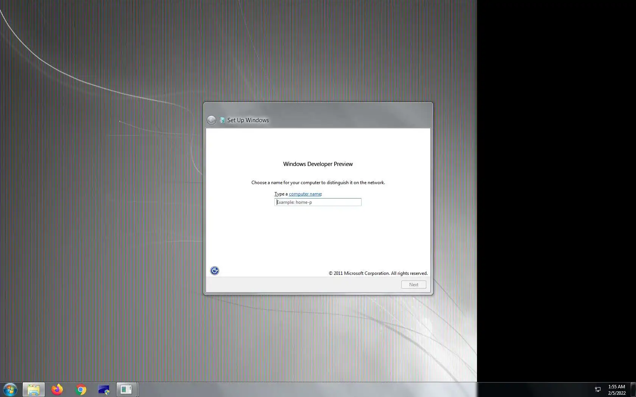Click the Next button
Viewport: 636px width, 397px height.
tap(414, 285)
